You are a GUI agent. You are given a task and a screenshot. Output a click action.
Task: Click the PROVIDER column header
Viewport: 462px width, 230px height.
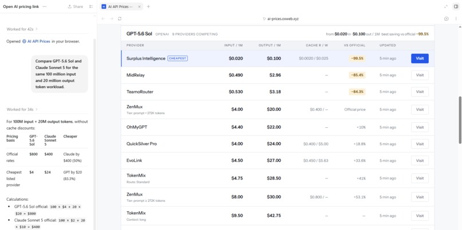click(x=135, y=45)
